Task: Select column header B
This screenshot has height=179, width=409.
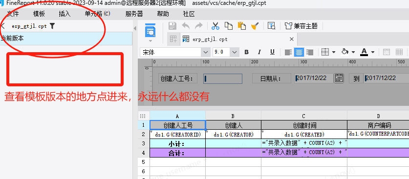Action: 234,116
